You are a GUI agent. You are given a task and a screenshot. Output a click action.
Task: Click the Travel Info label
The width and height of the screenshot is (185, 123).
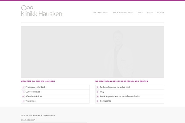[31, 101]
